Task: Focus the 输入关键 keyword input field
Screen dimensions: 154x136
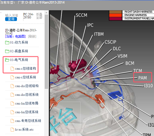Action: (x=11, y=15)
